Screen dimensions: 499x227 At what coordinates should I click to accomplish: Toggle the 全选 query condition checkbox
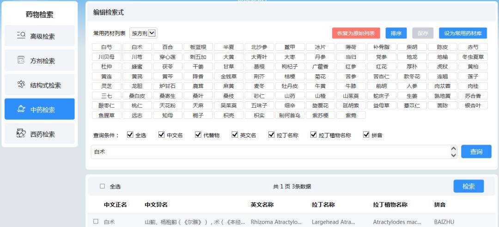130,135
